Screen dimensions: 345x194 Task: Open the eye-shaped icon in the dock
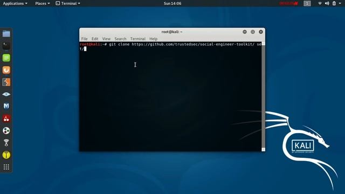point(6,94)
